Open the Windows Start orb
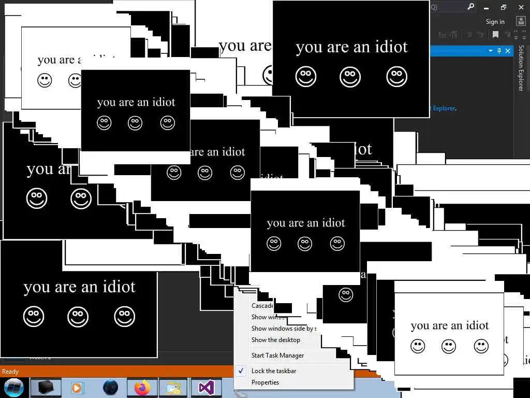 point(13,388)
